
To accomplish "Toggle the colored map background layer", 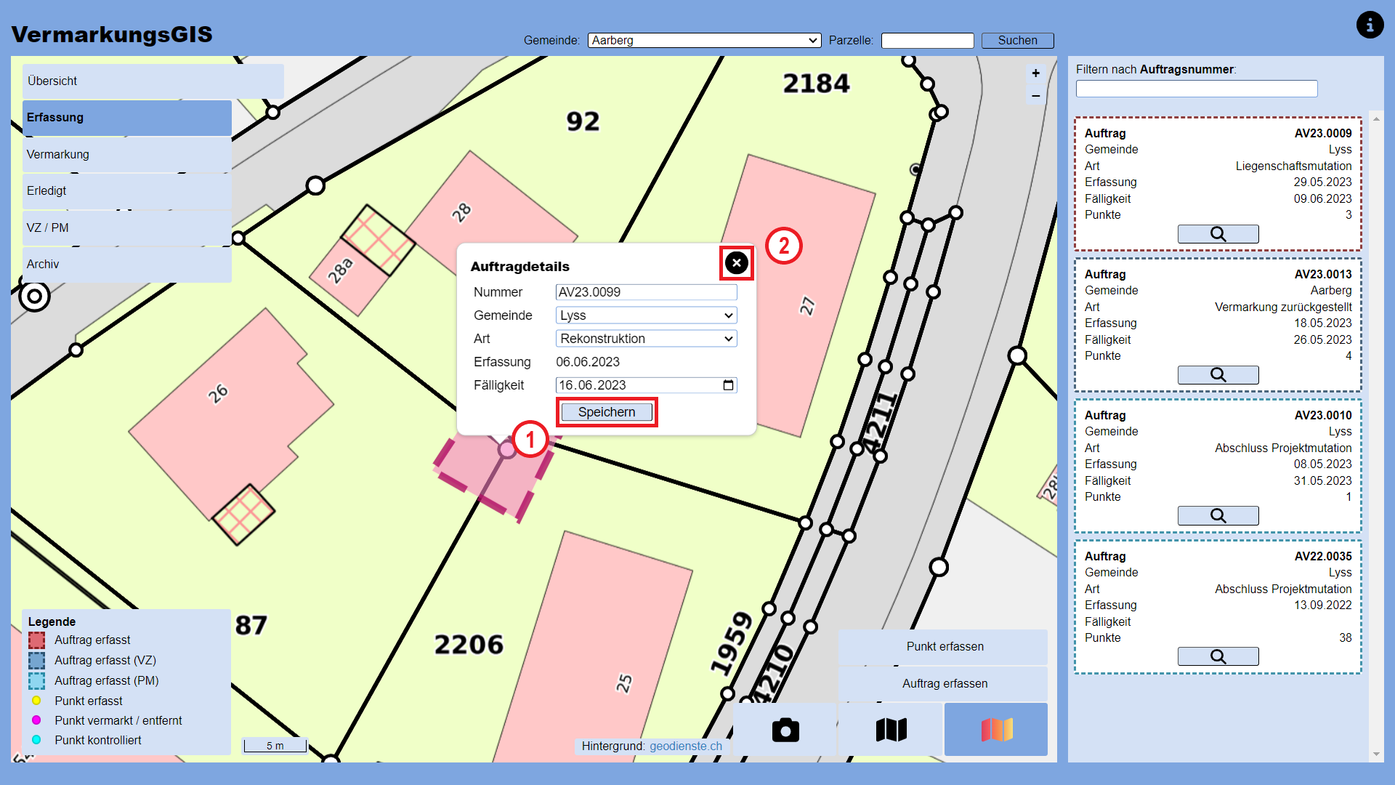I will (x=995, y=730).
